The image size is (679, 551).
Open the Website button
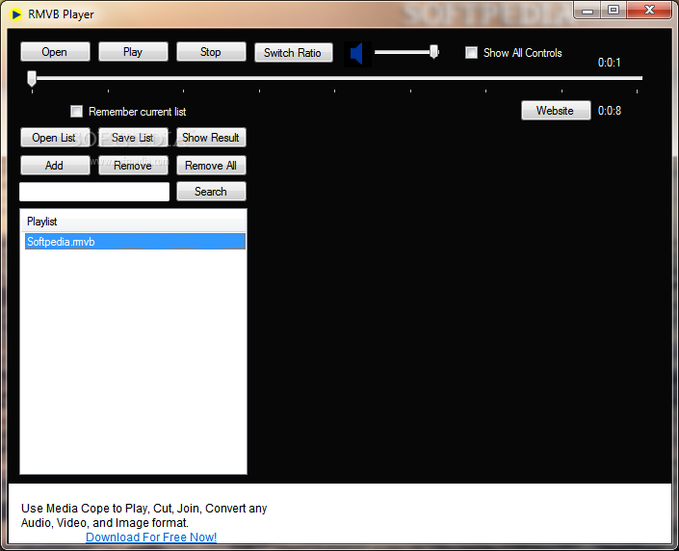pos(556,111)
